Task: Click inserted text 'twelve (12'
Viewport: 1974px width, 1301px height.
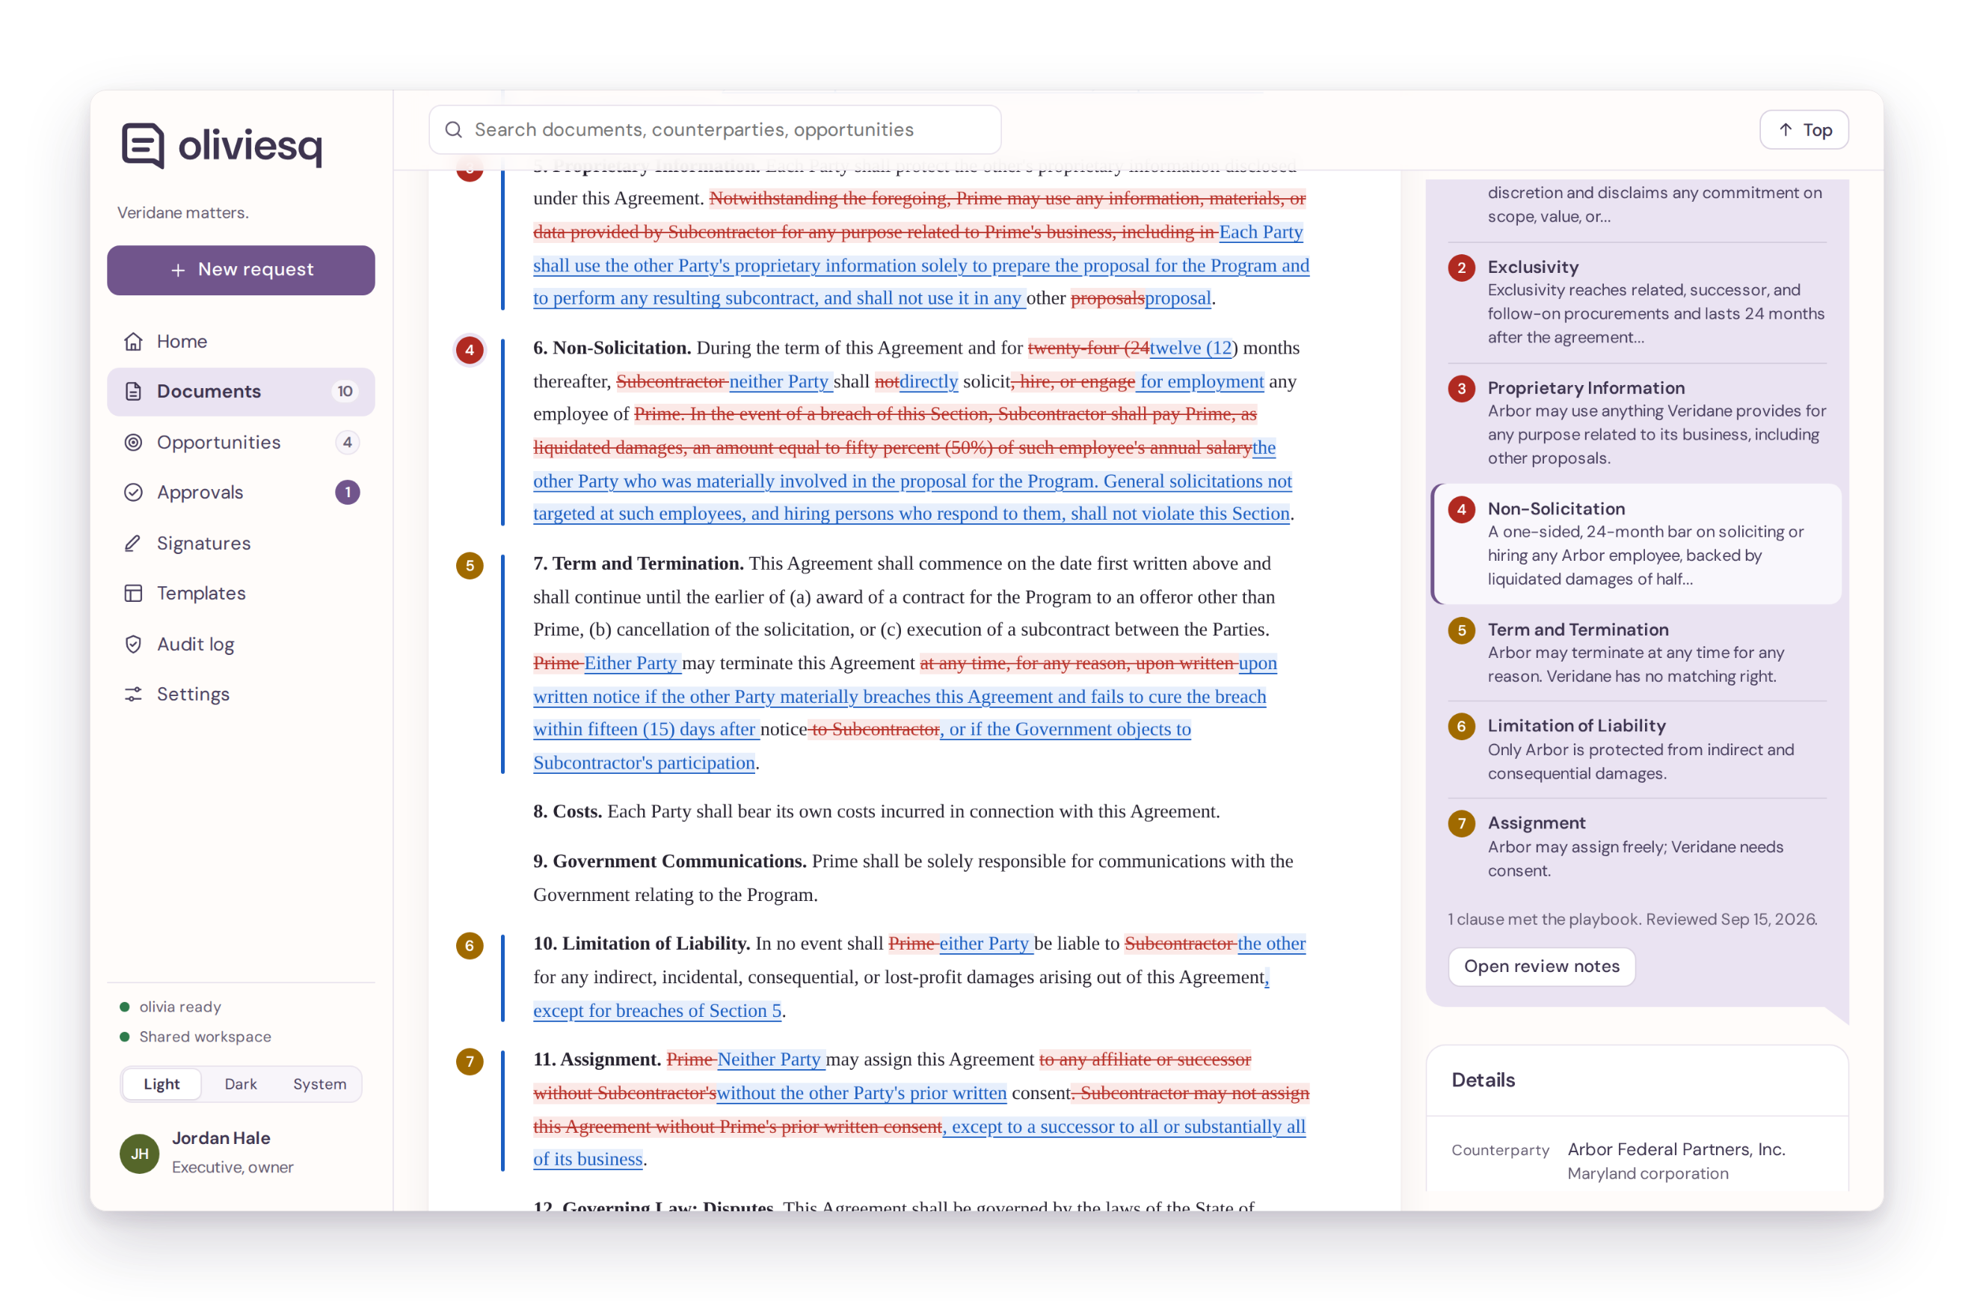Action: (1190, 348)
